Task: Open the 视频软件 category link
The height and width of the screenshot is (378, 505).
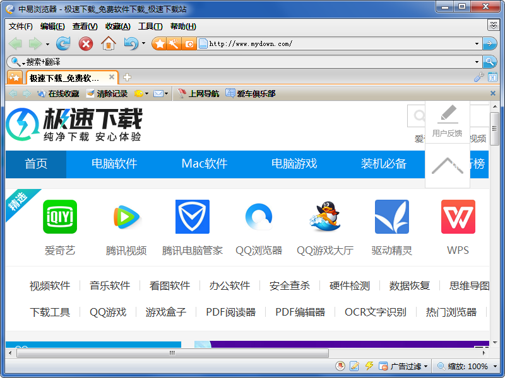Action: coord(50,285)
